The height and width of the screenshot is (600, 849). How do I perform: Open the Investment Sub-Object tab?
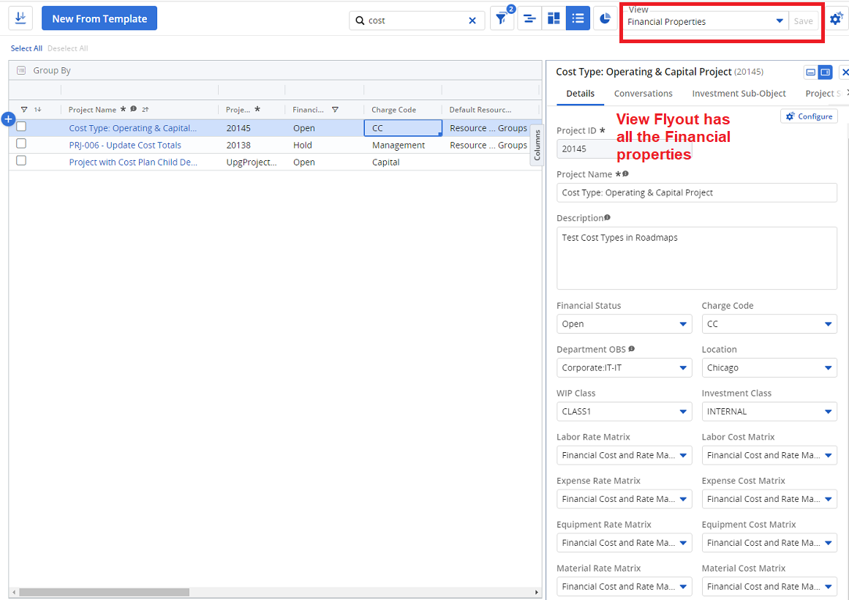(739, 94)
